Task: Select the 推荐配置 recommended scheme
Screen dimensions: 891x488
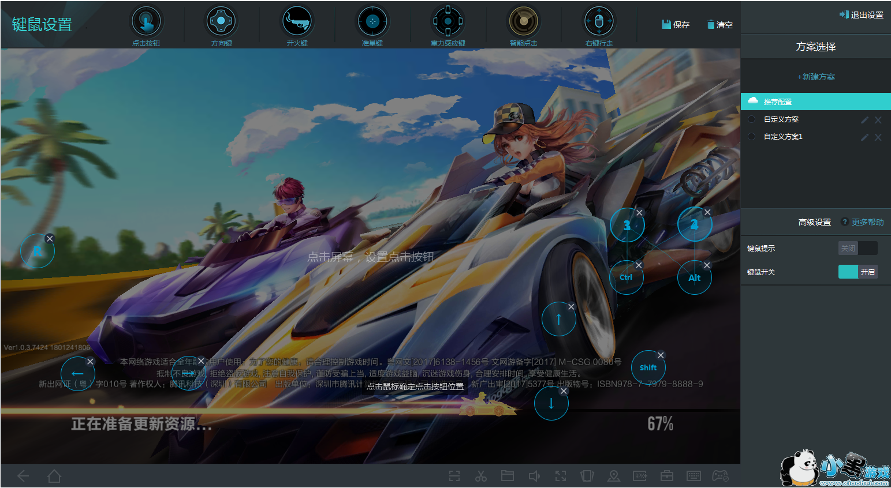Action: point(816,102)
